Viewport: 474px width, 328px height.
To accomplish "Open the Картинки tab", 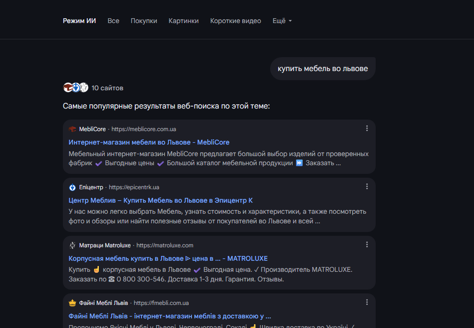I will (x=183, y=21).
